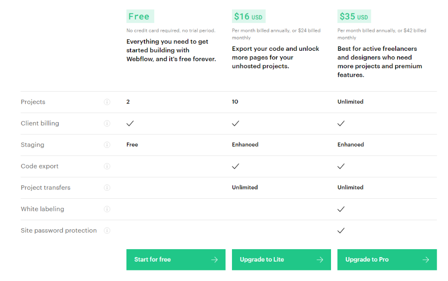Image resolution: width=448 pixels, height=281 pixels.
Task: Click the $16 USD price badge
Action: (248, 16)
